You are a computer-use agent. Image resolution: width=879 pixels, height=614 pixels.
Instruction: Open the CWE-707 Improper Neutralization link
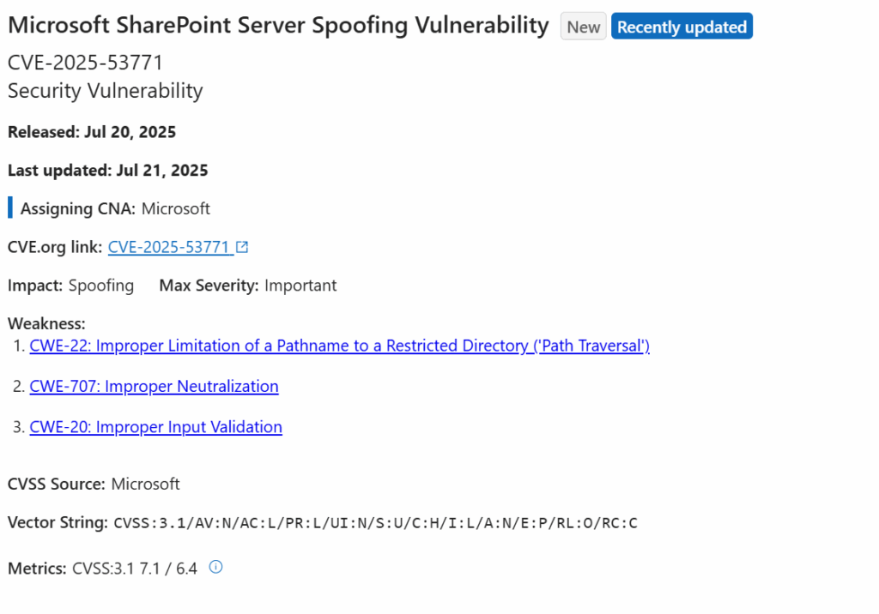click(154, 386)
